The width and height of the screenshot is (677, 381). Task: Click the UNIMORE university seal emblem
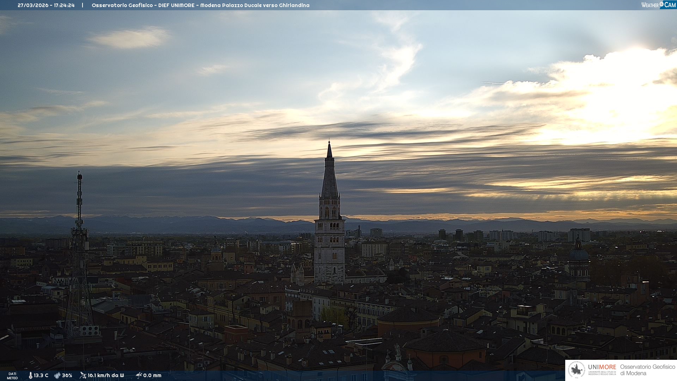[x=577, y=370]
